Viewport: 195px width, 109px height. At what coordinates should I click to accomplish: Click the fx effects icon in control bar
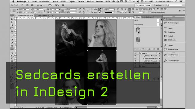click(x=125, y=9)
